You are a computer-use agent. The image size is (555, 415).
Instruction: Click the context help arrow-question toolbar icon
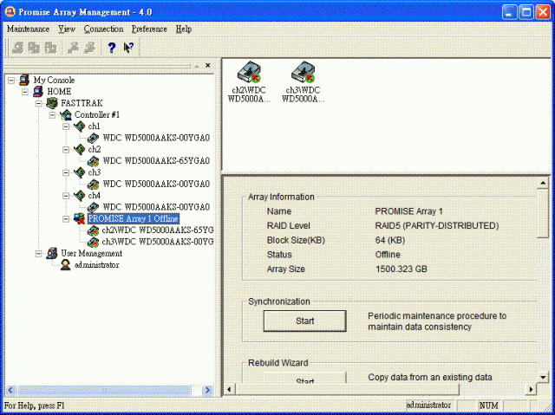128,48
